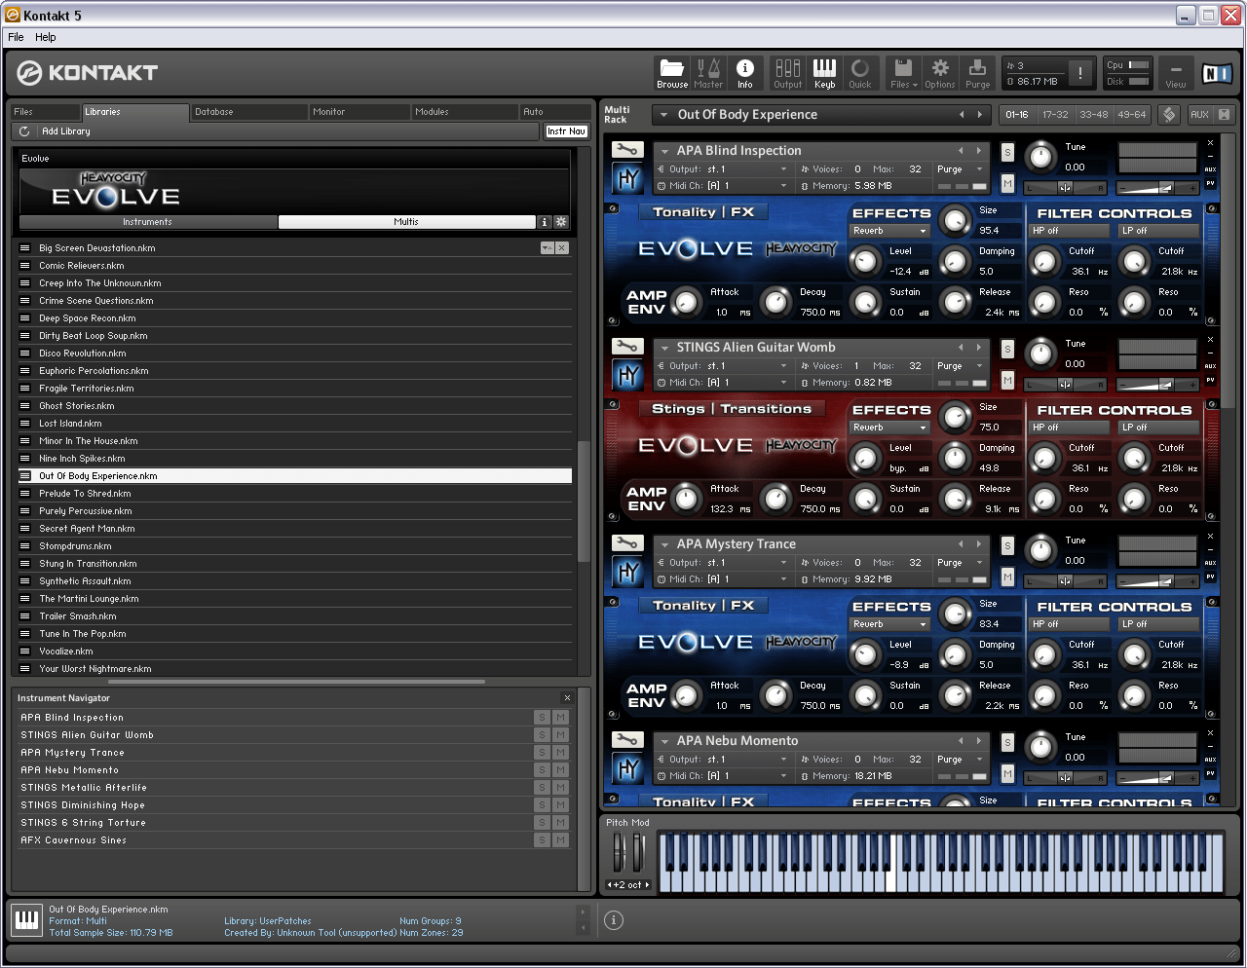The image size is (1247, 968).
Task: Expand APA Blind Inspection instrument name menu
Action: coord(664,151)
